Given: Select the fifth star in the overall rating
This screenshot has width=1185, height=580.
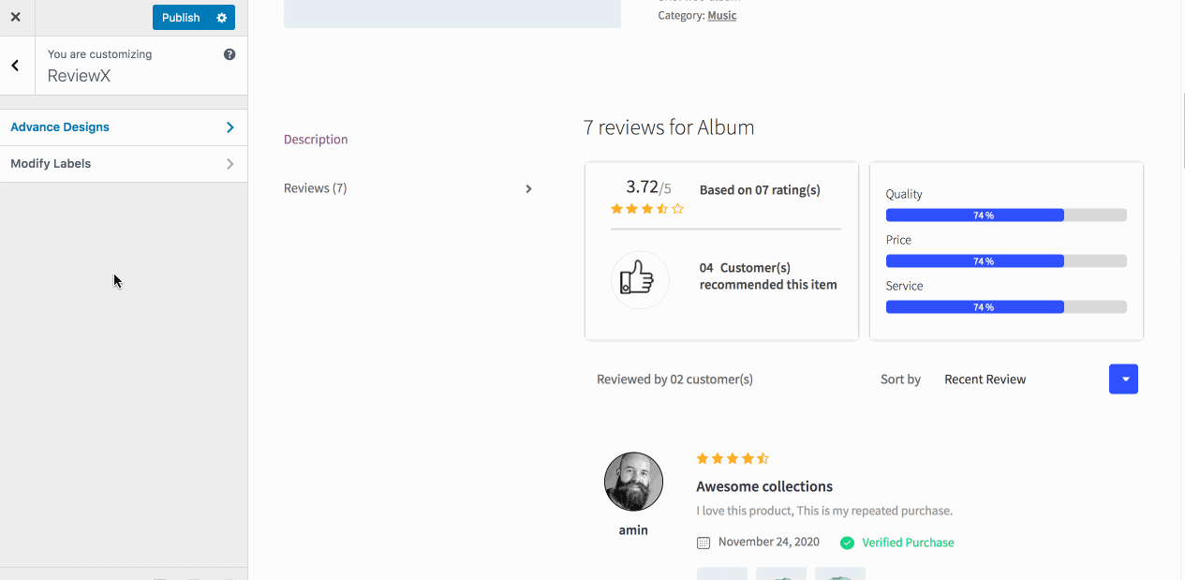Looking at the screenshot, I should [x=679, y=208].
